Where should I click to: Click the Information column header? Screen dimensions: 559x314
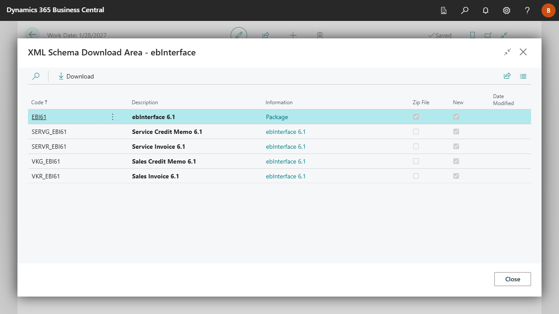[279, 102]
